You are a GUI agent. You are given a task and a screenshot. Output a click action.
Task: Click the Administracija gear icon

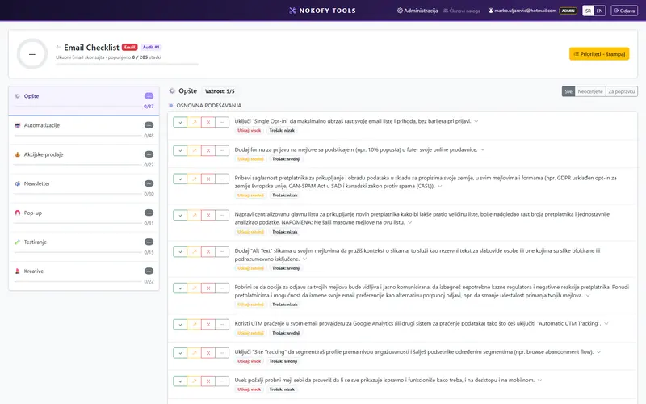[400, 11]
